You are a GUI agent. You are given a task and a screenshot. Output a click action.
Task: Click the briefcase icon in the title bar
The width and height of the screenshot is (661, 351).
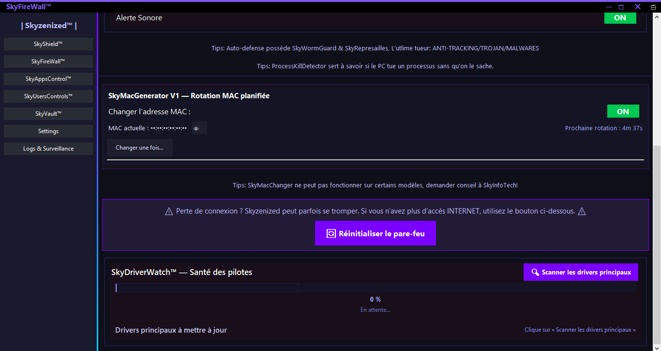click(x=653, y=7)
